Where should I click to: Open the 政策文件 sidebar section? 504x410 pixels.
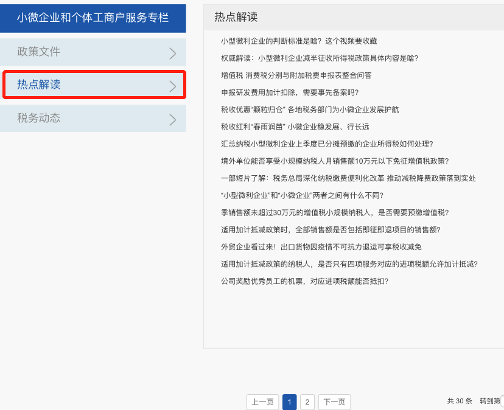93,52
